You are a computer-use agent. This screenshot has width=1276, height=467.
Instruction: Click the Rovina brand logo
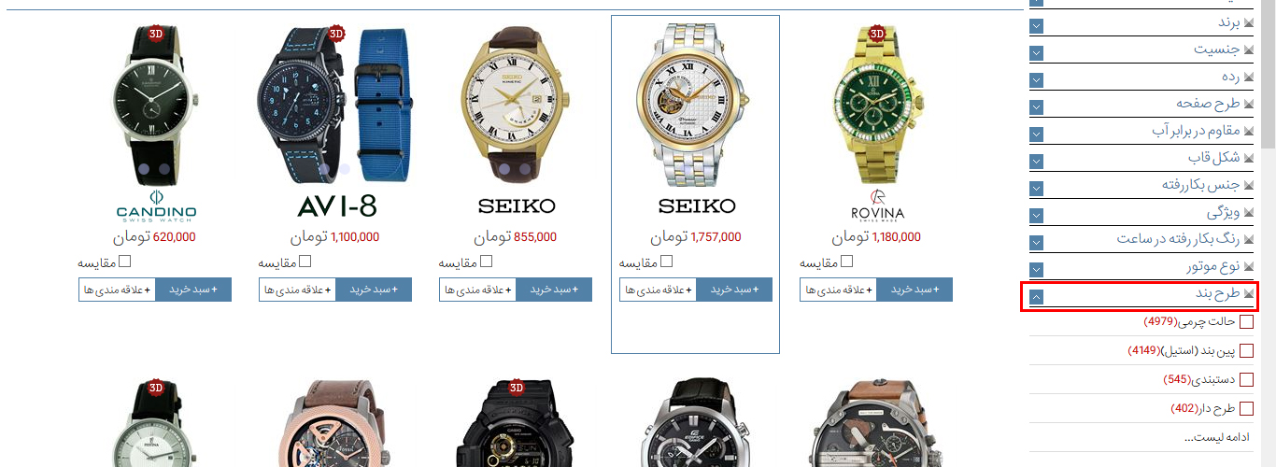point(877,205)
